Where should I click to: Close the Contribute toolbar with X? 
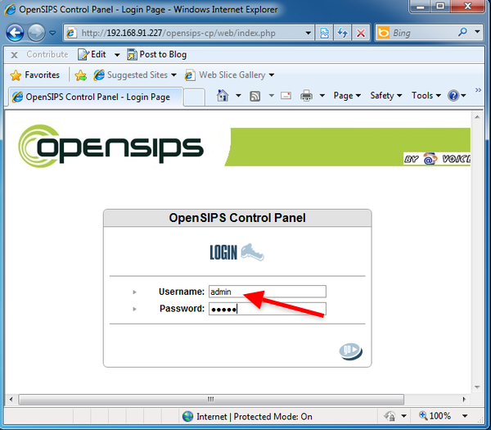[14, 55]
